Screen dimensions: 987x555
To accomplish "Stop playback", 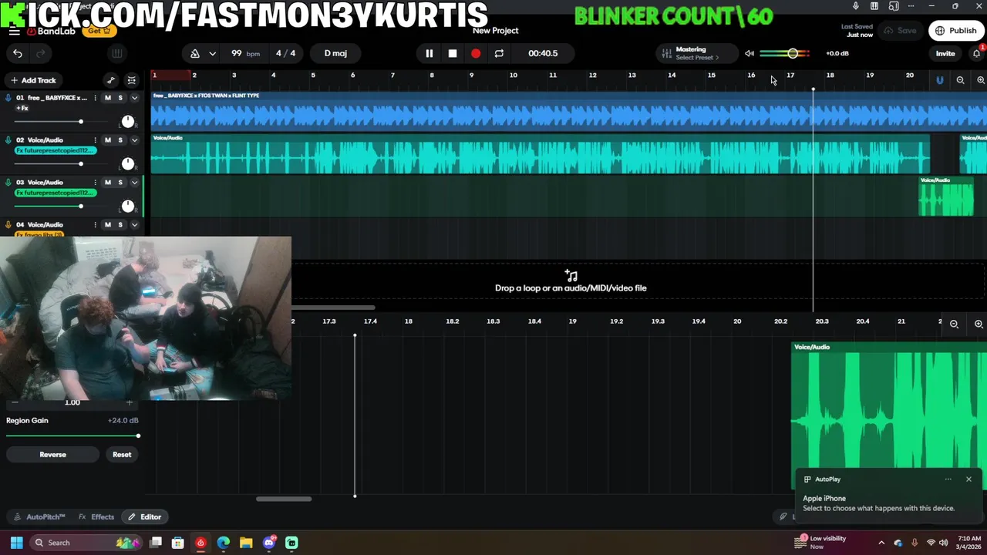I will pos(453,53).
